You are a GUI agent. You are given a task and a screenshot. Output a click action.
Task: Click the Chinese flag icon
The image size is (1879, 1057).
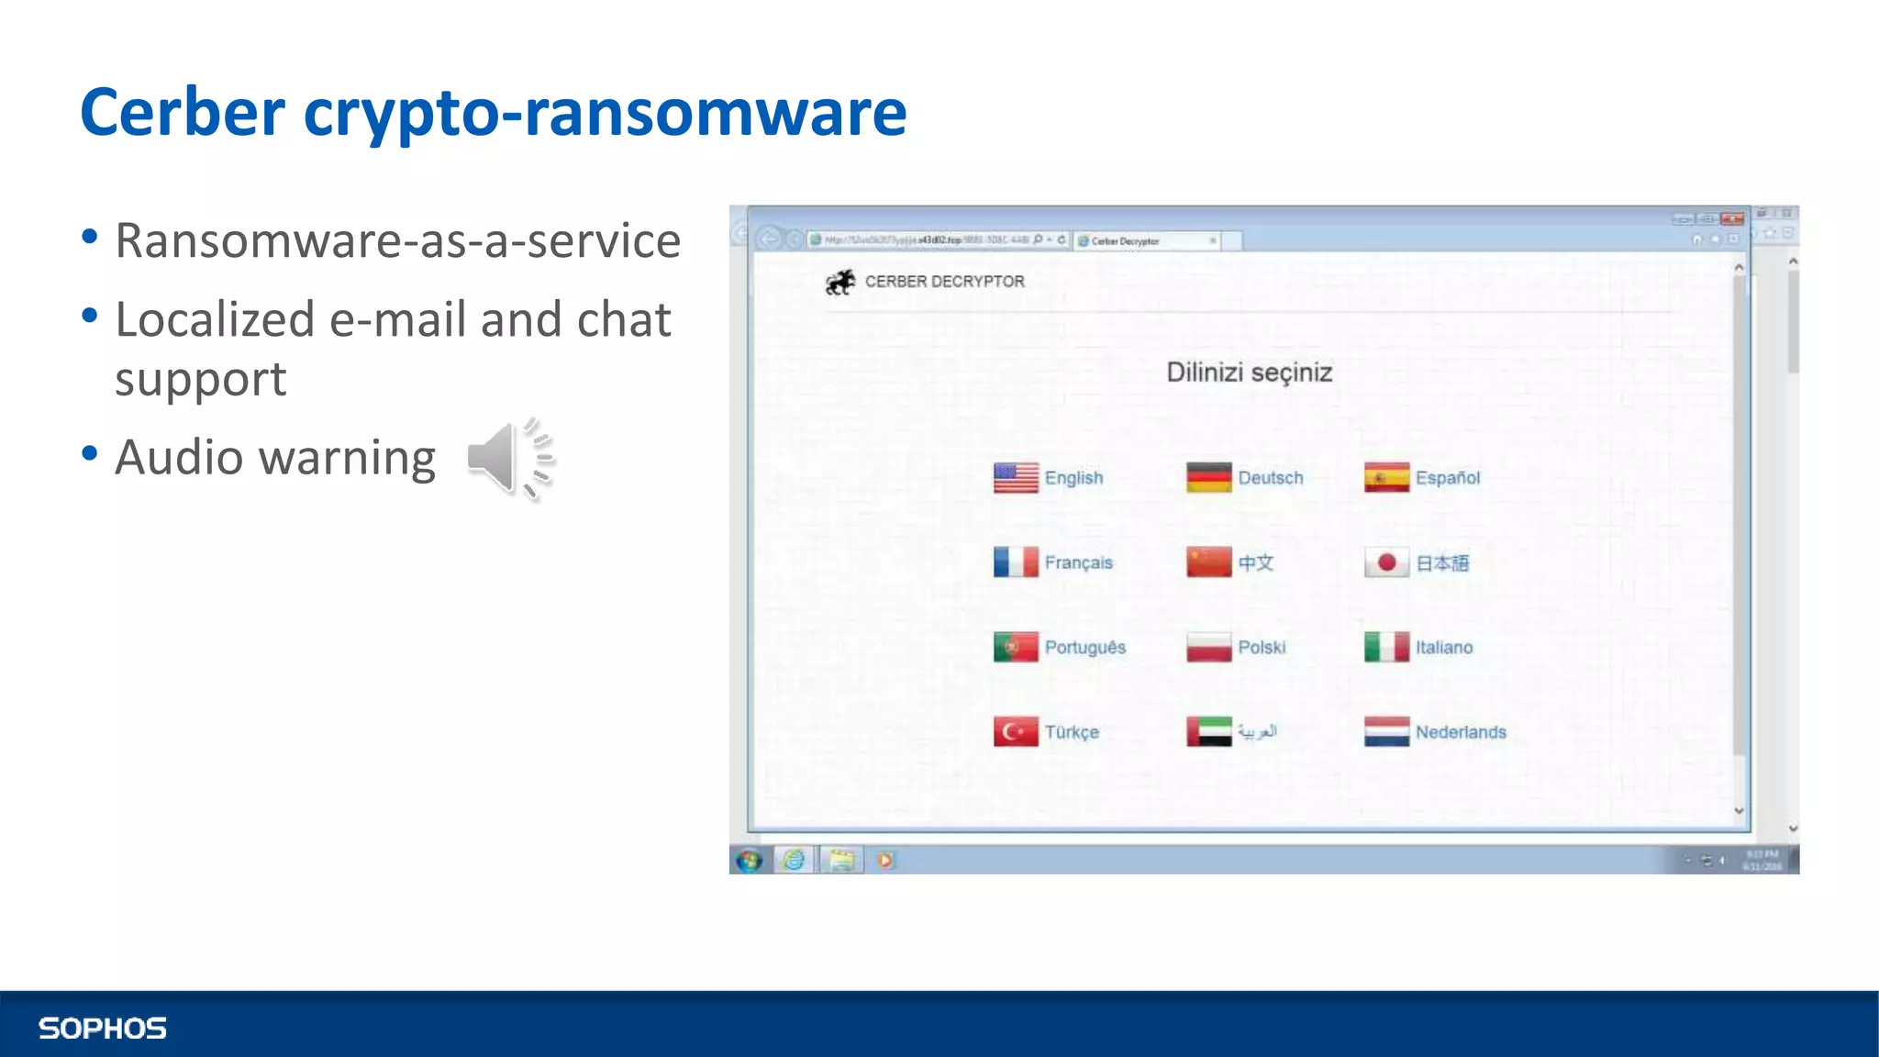pyautogui.click(x=1208, y=562)
